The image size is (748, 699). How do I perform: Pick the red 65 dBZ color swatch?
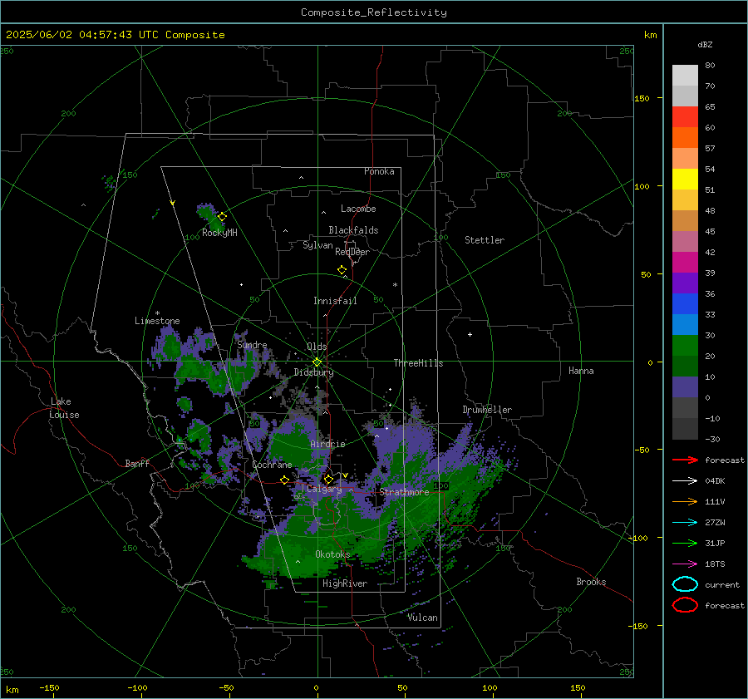pyautogui.click(x=685, y=117)
